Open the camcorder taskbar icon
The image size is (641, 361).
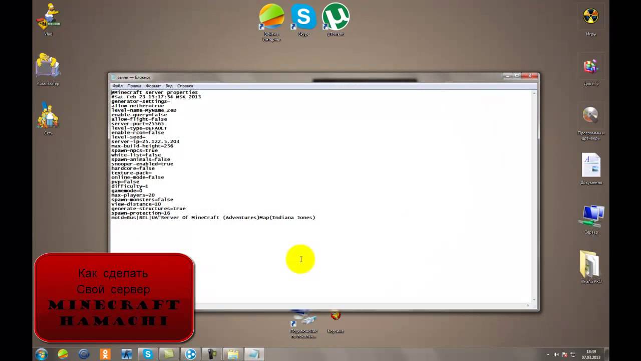[x=212, y=354]
